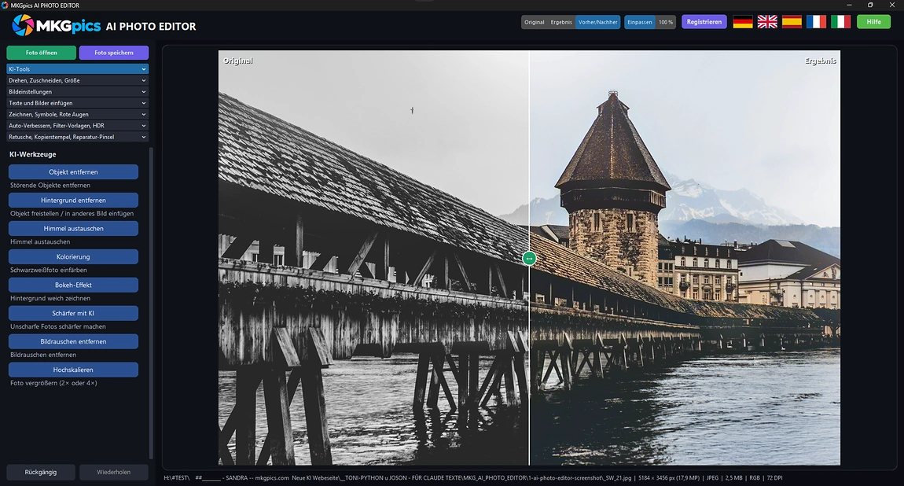The height and width of the screenshot is (486, 904).
Task: Expand the Bildeinstellungen section
Action: tap(77, 92)
